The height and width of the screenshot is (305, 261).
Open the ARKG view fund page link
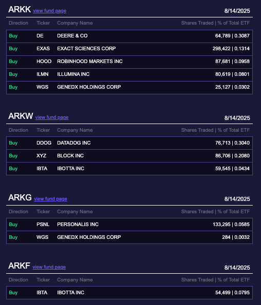tap(50, 199)
